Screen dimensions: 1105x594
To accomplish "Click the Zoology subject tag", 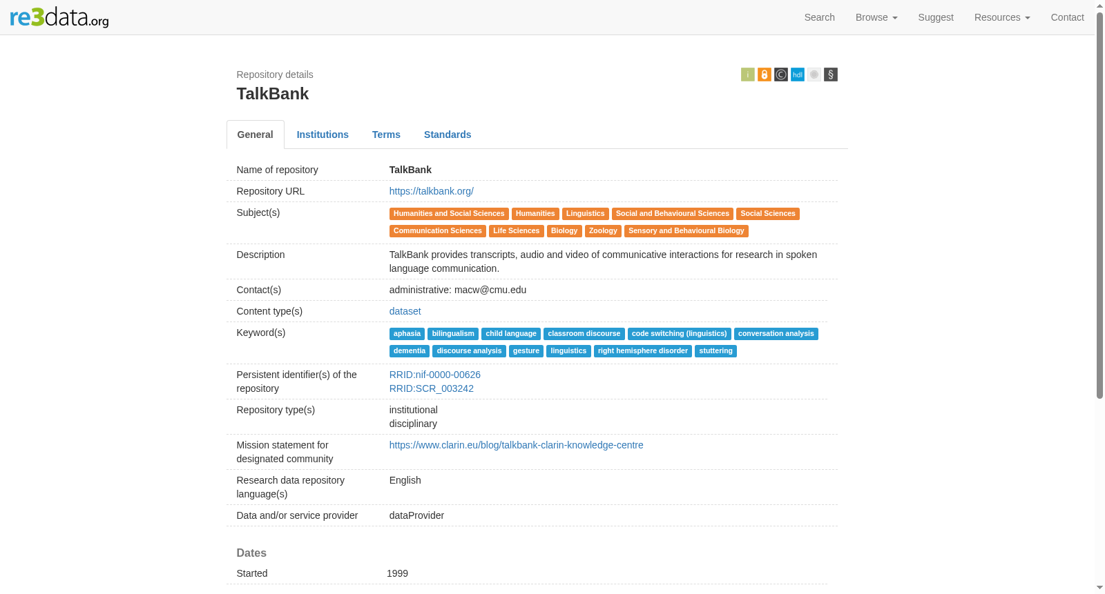I will [603, 231].
